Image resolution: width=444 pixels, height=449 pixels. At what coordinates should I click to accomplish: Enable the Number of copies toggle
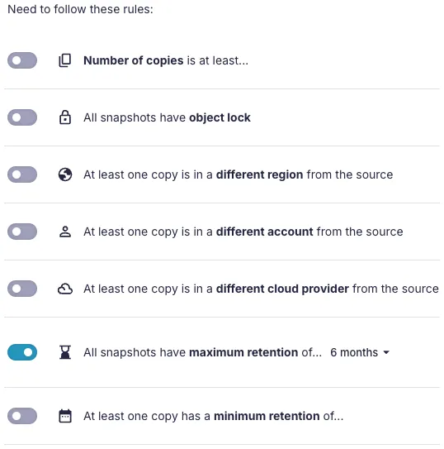pos(22,60)
